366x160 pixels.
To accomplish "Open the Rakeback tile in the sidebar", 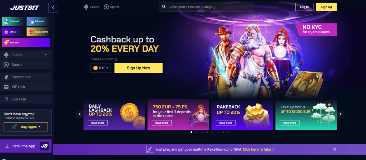I will (x=38, y=21).
